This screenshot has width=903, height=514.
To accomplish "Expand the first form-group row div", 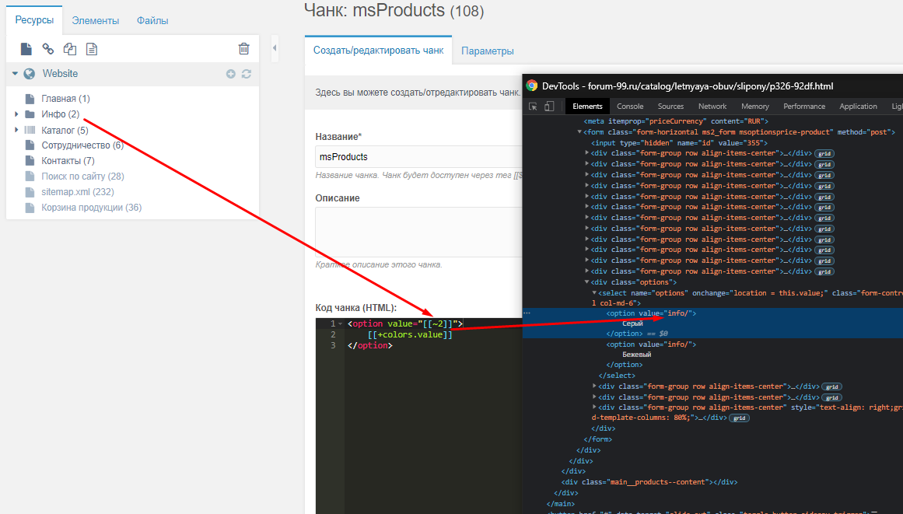I will click(x=587, y=153).
